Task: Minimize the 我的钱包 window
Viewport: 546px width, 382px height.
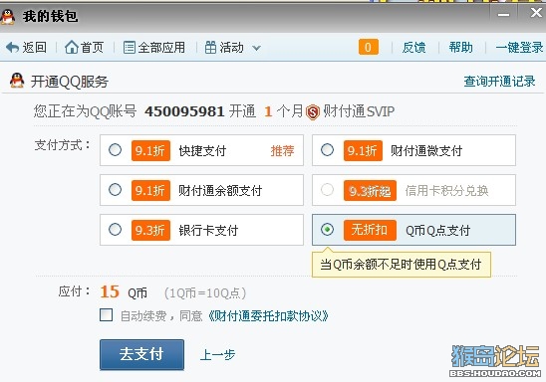Action: (503, 14)
